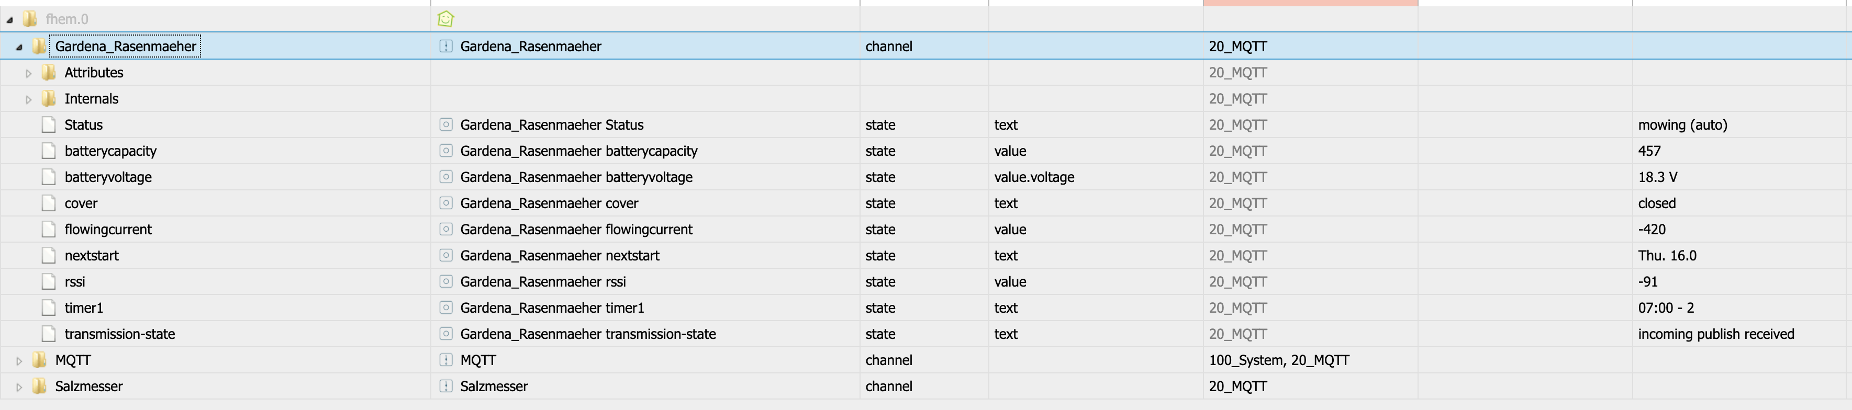Click the Salzmesser folder icon

click(x=40, y=386)
